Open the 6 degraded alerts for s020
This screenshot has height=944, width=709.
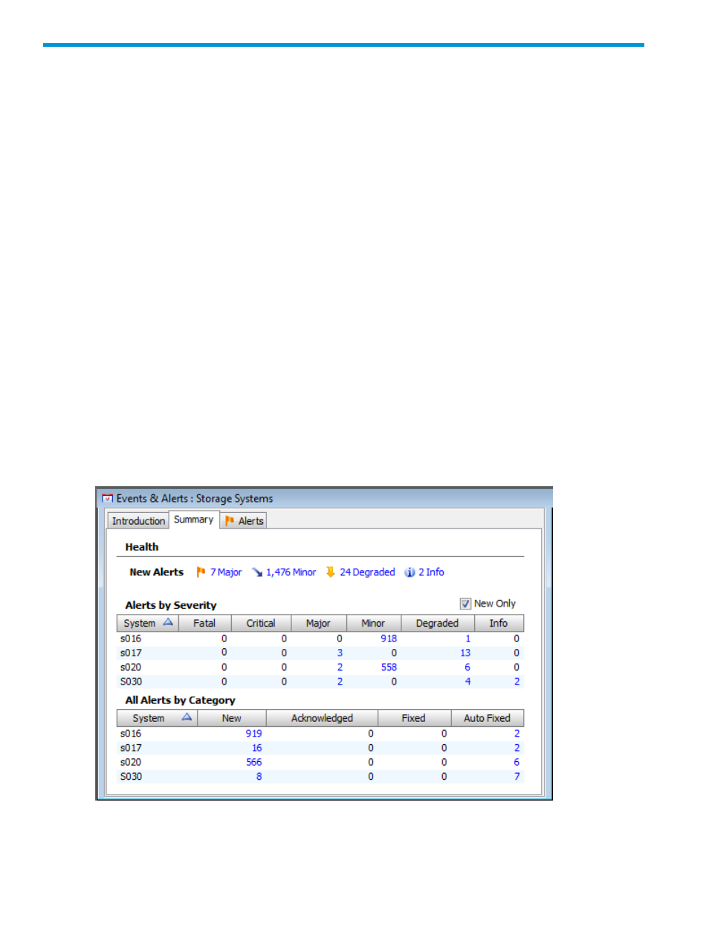coord(467,667)
